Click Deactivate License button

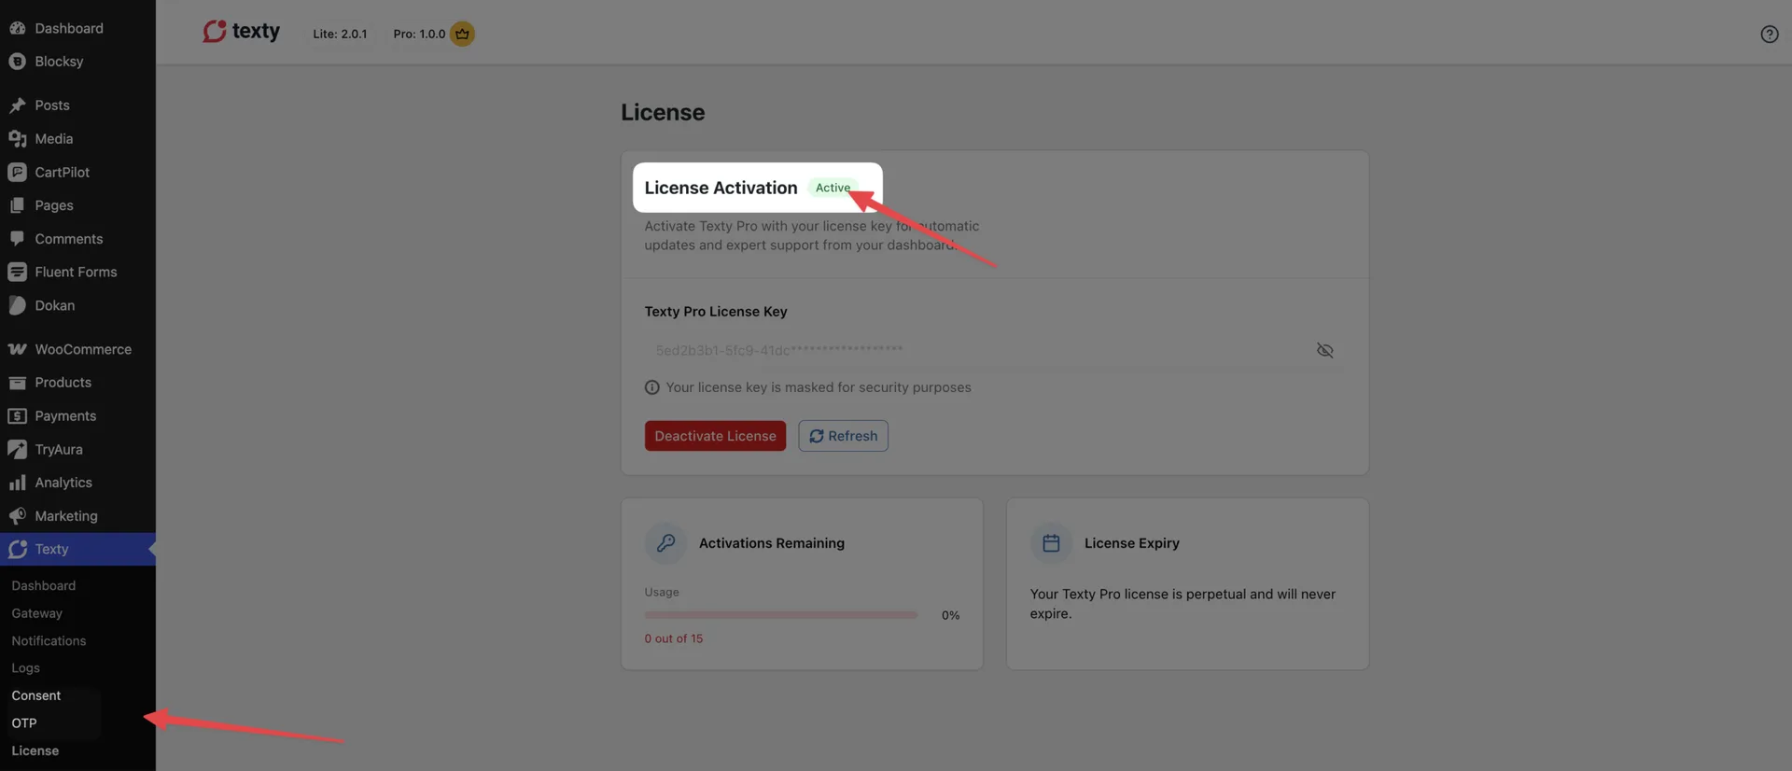715,436
